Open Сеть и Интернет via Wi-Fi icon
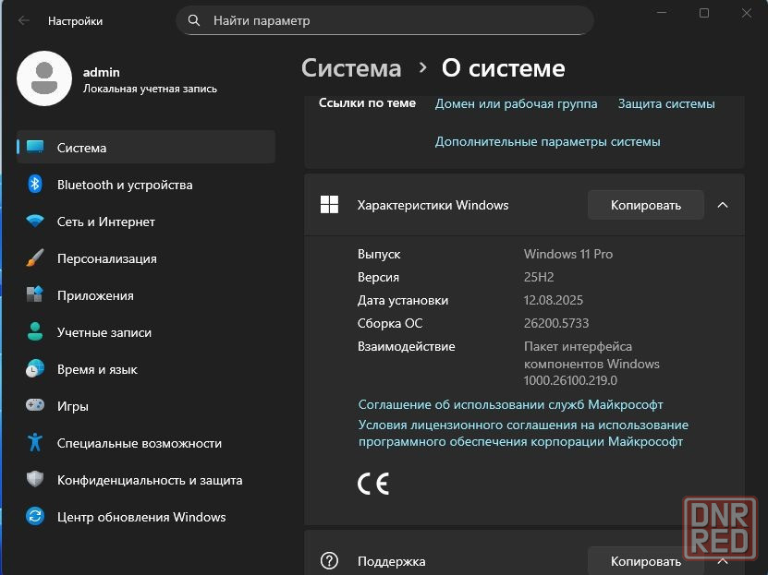The image size is (768, 575). pyautogui.click(x=35, y=222)
